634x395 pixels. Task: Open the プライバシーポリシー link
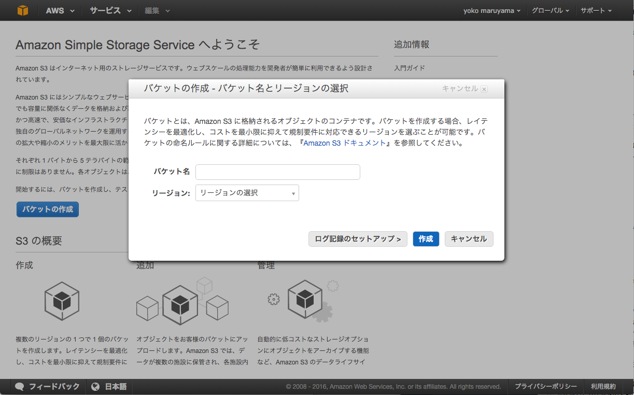546,387
